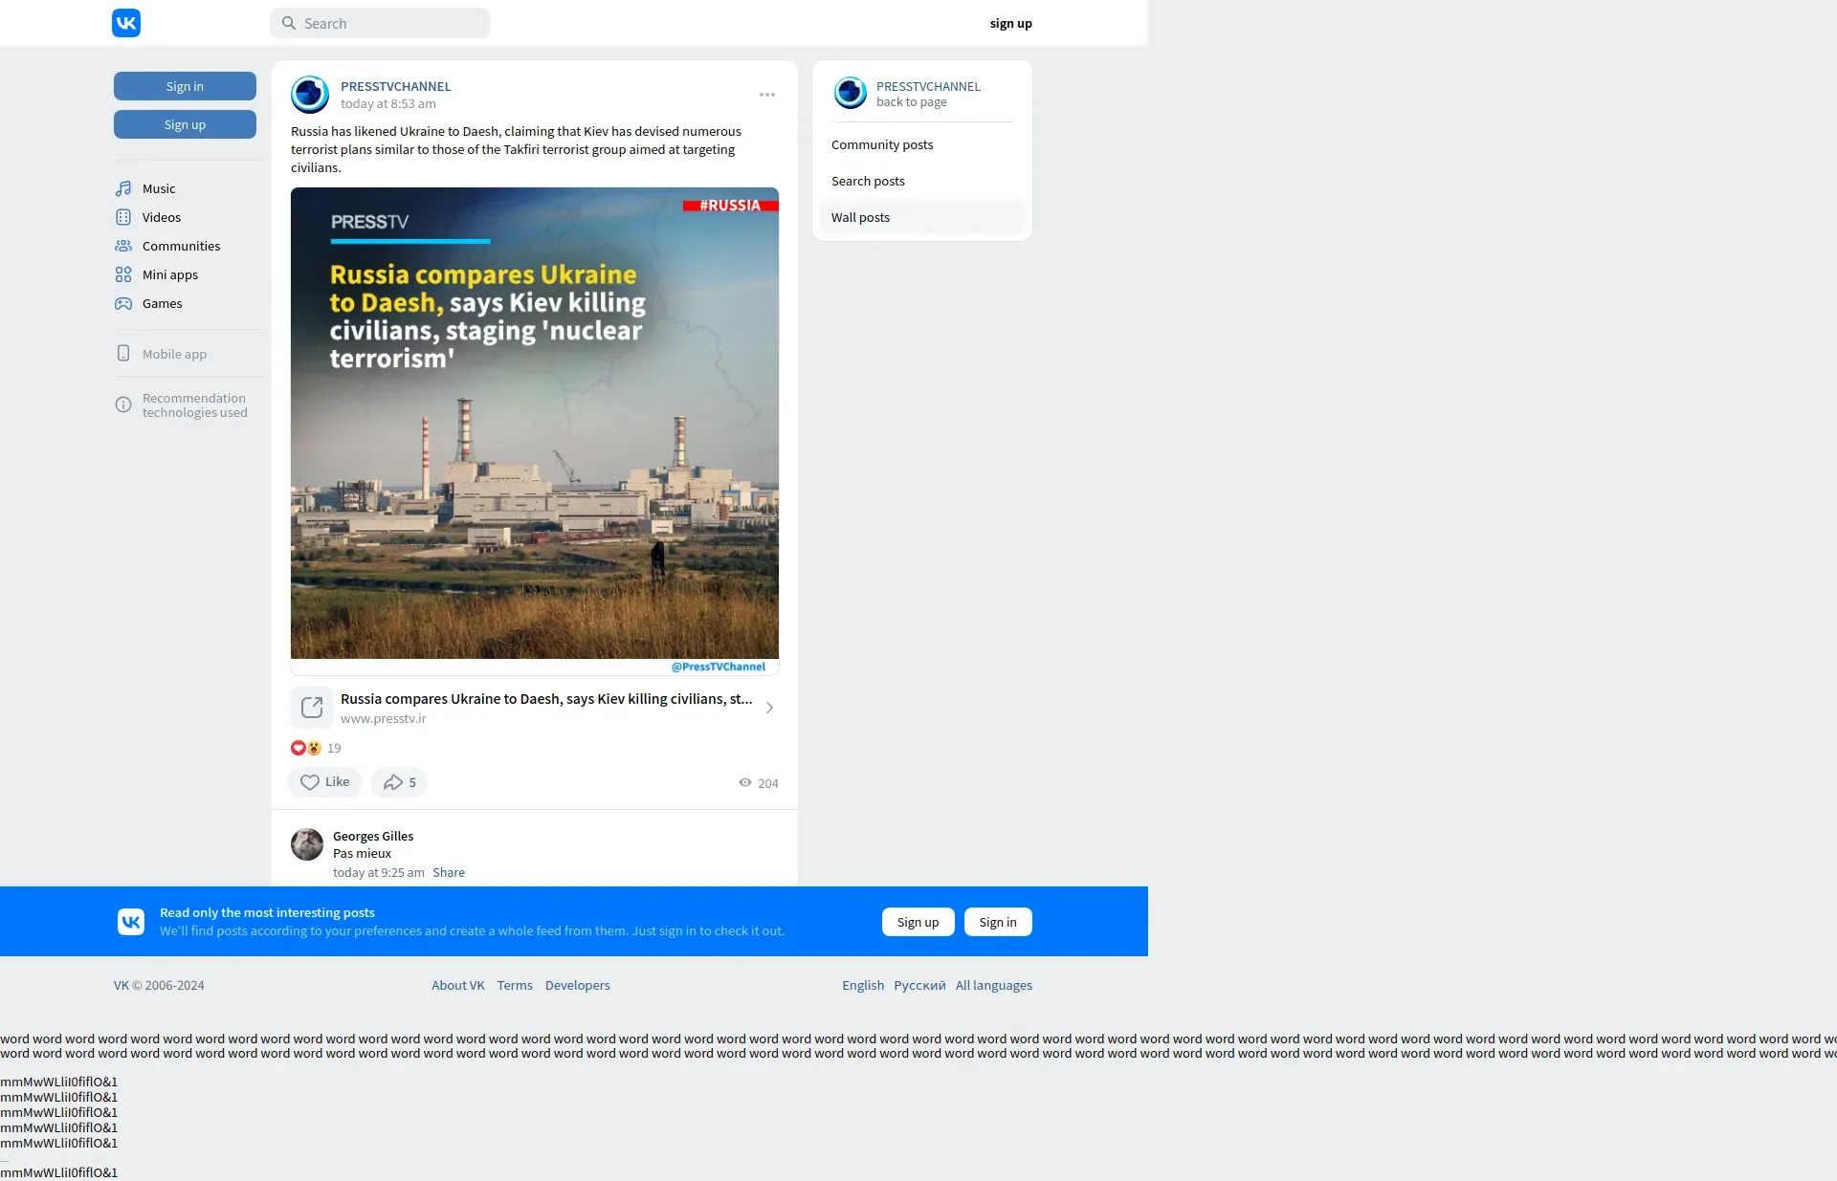Open About VK footer link

[458, 985]
